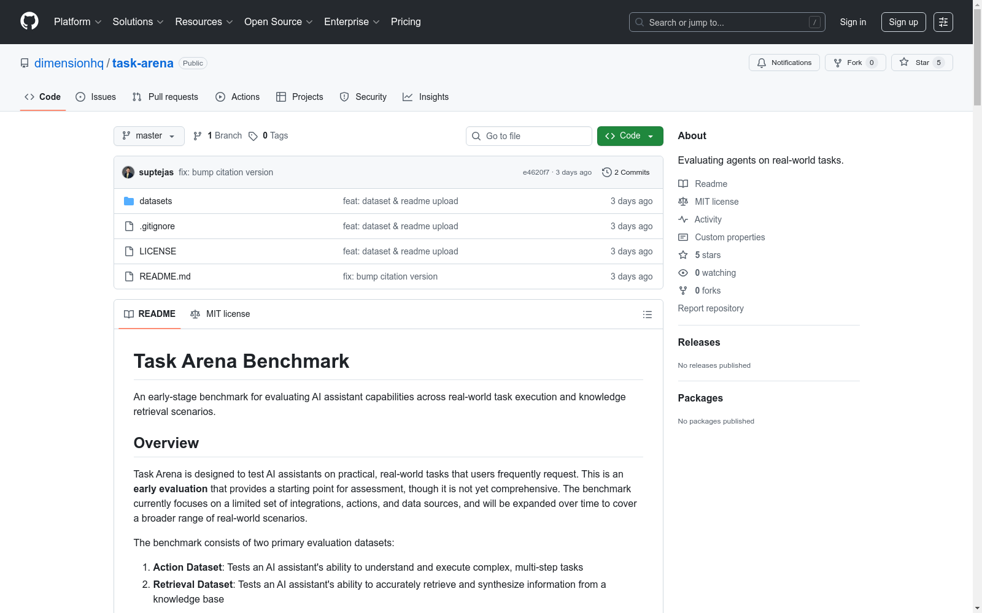Click the Readme book icon in About
This screenshot has height=613, width=982.
(683, 184)
